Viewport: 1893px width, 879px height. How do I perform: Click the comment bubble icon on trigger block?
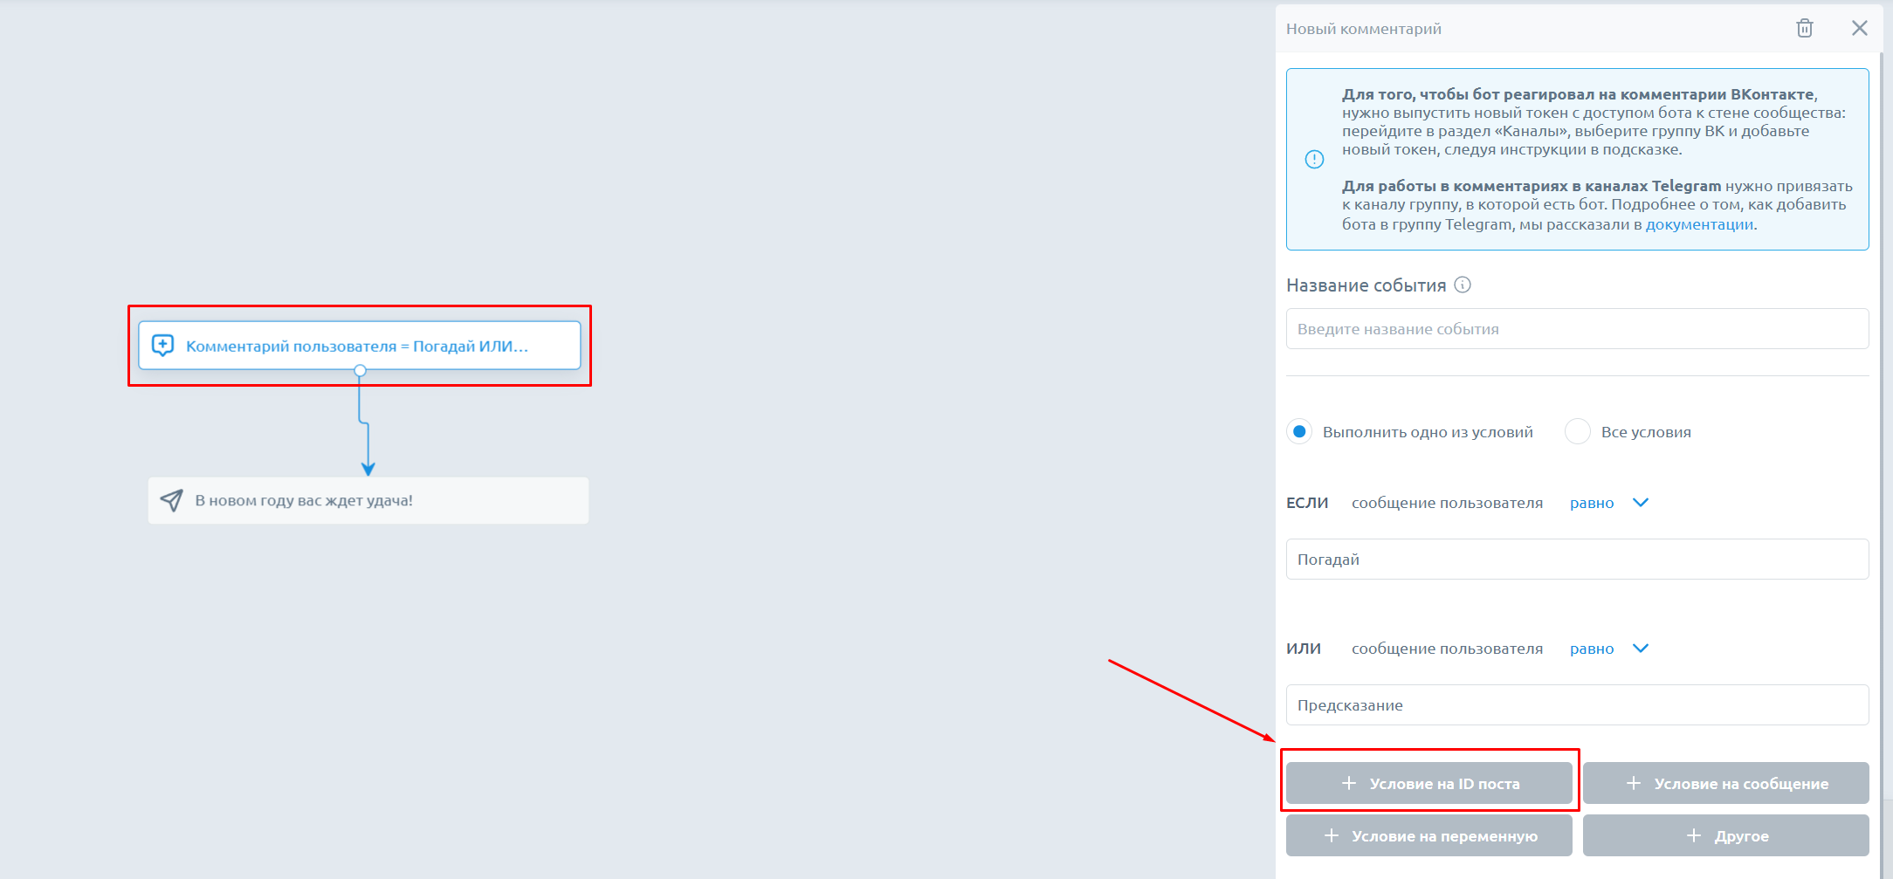pos(163,346)
